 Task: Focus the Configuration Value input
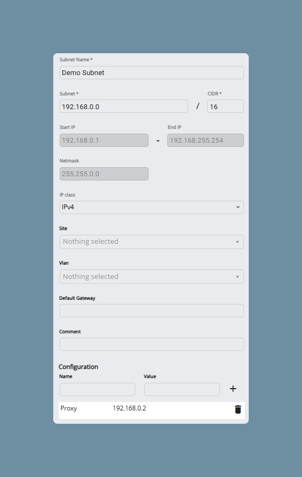(182, 389)
